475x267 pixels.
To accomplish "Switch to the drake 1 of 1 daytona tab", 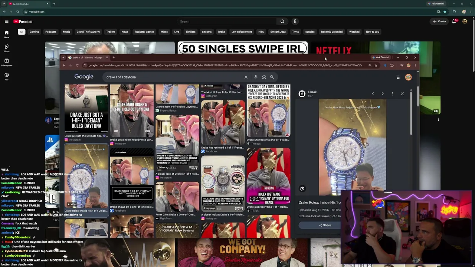I will tap(88, 57).
